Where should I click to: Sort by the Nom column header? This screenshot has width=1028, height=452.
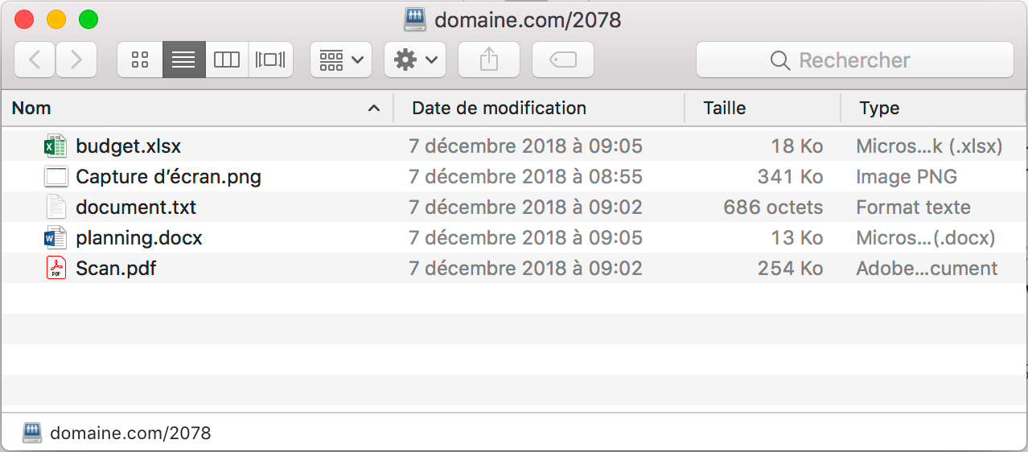pos(197,108)
